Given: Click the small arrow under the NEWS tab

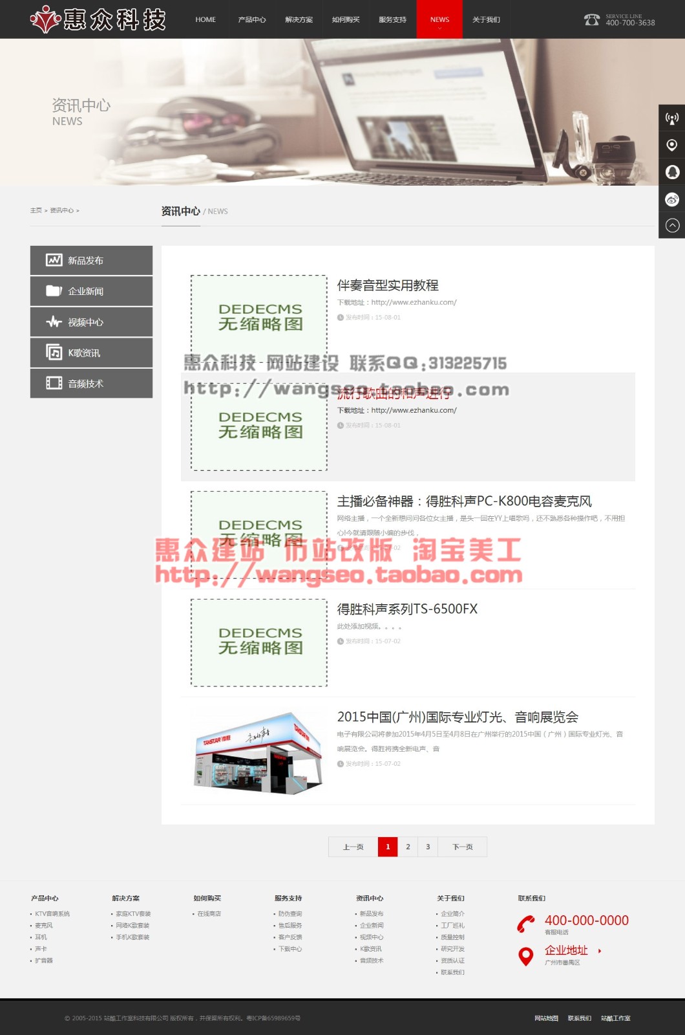Looking at the screenshot, I should pos(440,28).
